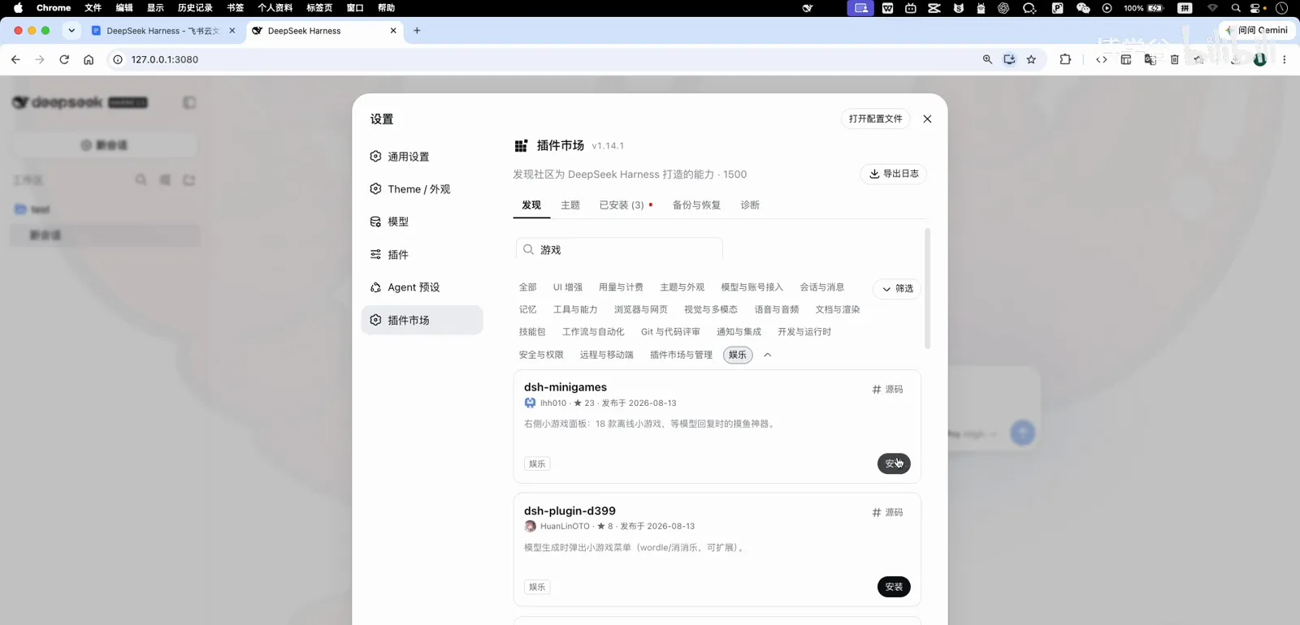Click the Chrome home icon
Viewport: 1300px width, 625px height.
89,59
